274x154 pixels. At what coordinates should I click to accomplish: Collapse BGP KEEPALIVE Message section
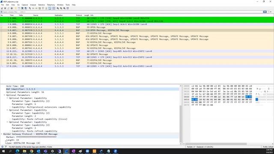point(2,134)
